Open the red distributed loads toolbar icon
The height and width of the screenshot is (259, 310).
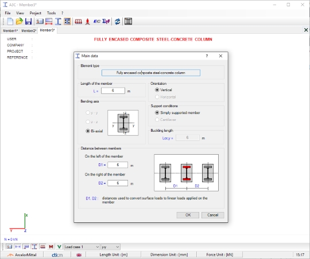(x=79, y=21)
